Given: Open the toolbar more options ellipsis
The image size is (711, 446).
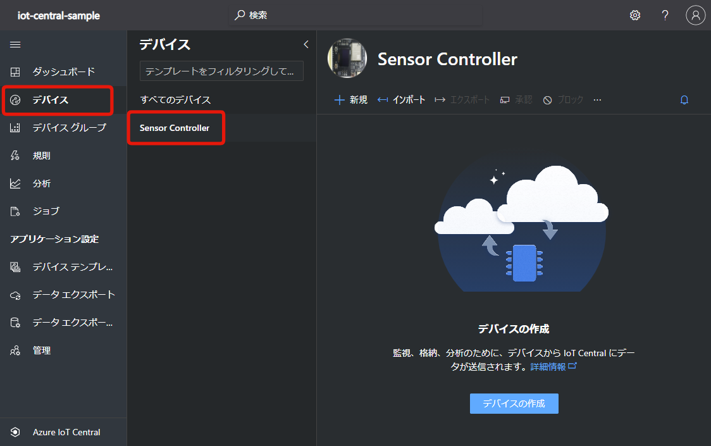Looking at the screenshot, I should pyautogui.click(x=597, y=100).
